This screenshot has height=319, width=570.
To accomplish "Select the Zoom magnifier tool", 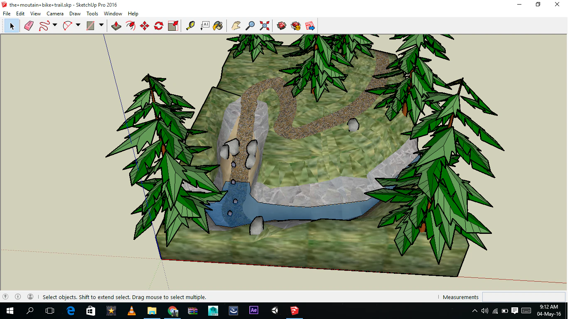I will (250, 26).
